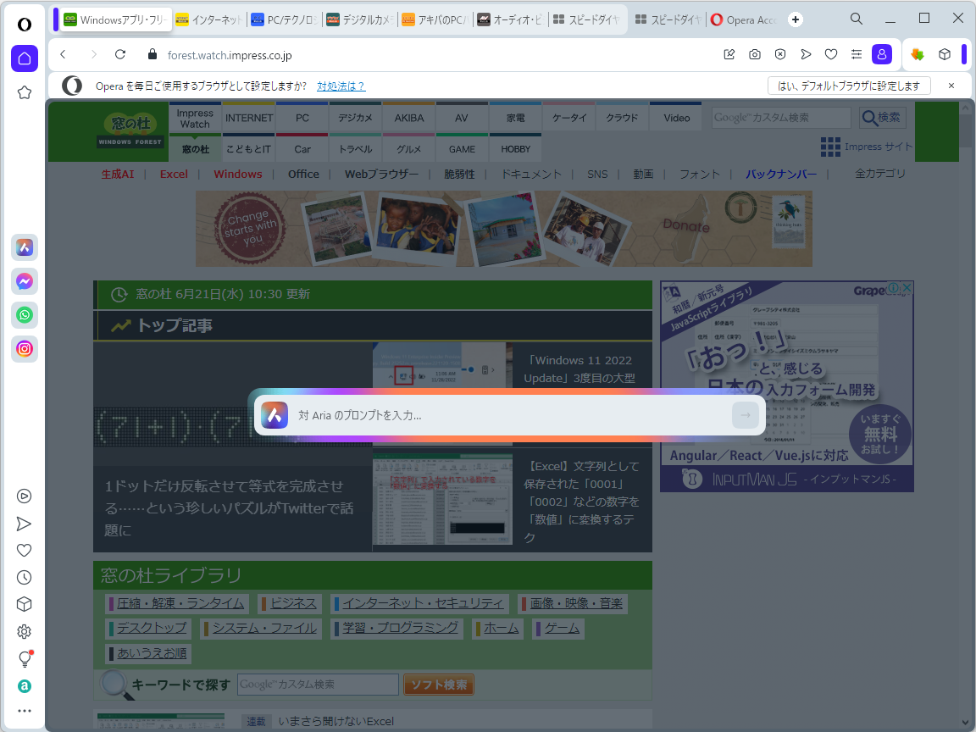Open WhatsApp from the sidebar

point(25,314)
